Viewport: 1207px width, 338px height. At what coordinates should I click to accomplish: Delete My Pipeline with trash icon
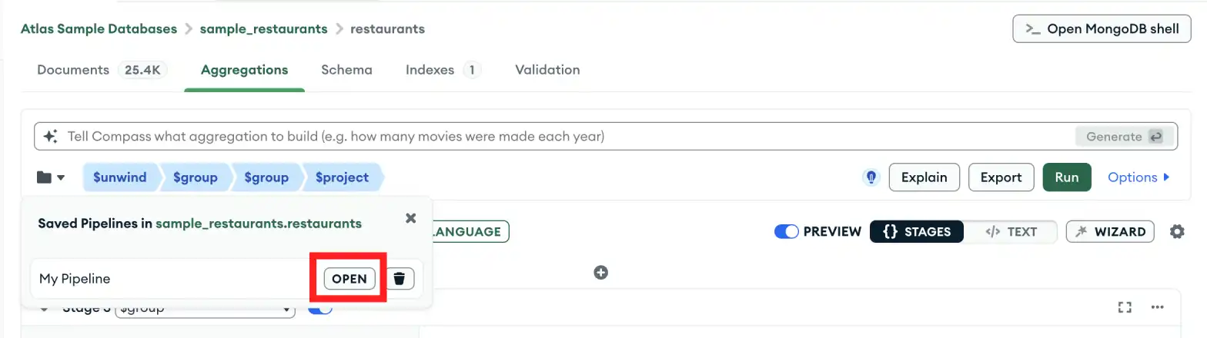(399, 278)
